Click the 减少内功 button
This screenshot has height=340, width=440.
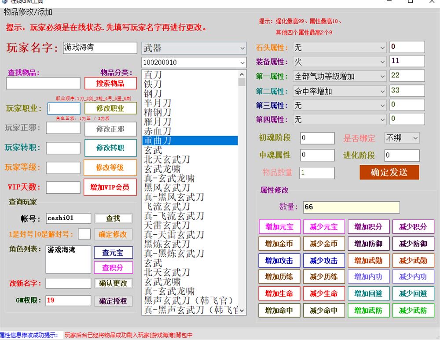tap(413, 277)
